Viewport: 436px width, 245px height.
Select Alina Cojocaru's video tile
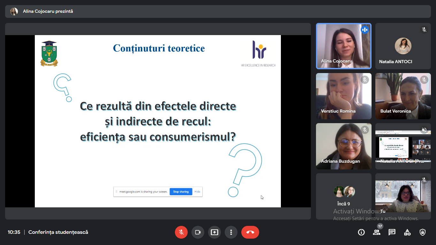click(343, 46)
